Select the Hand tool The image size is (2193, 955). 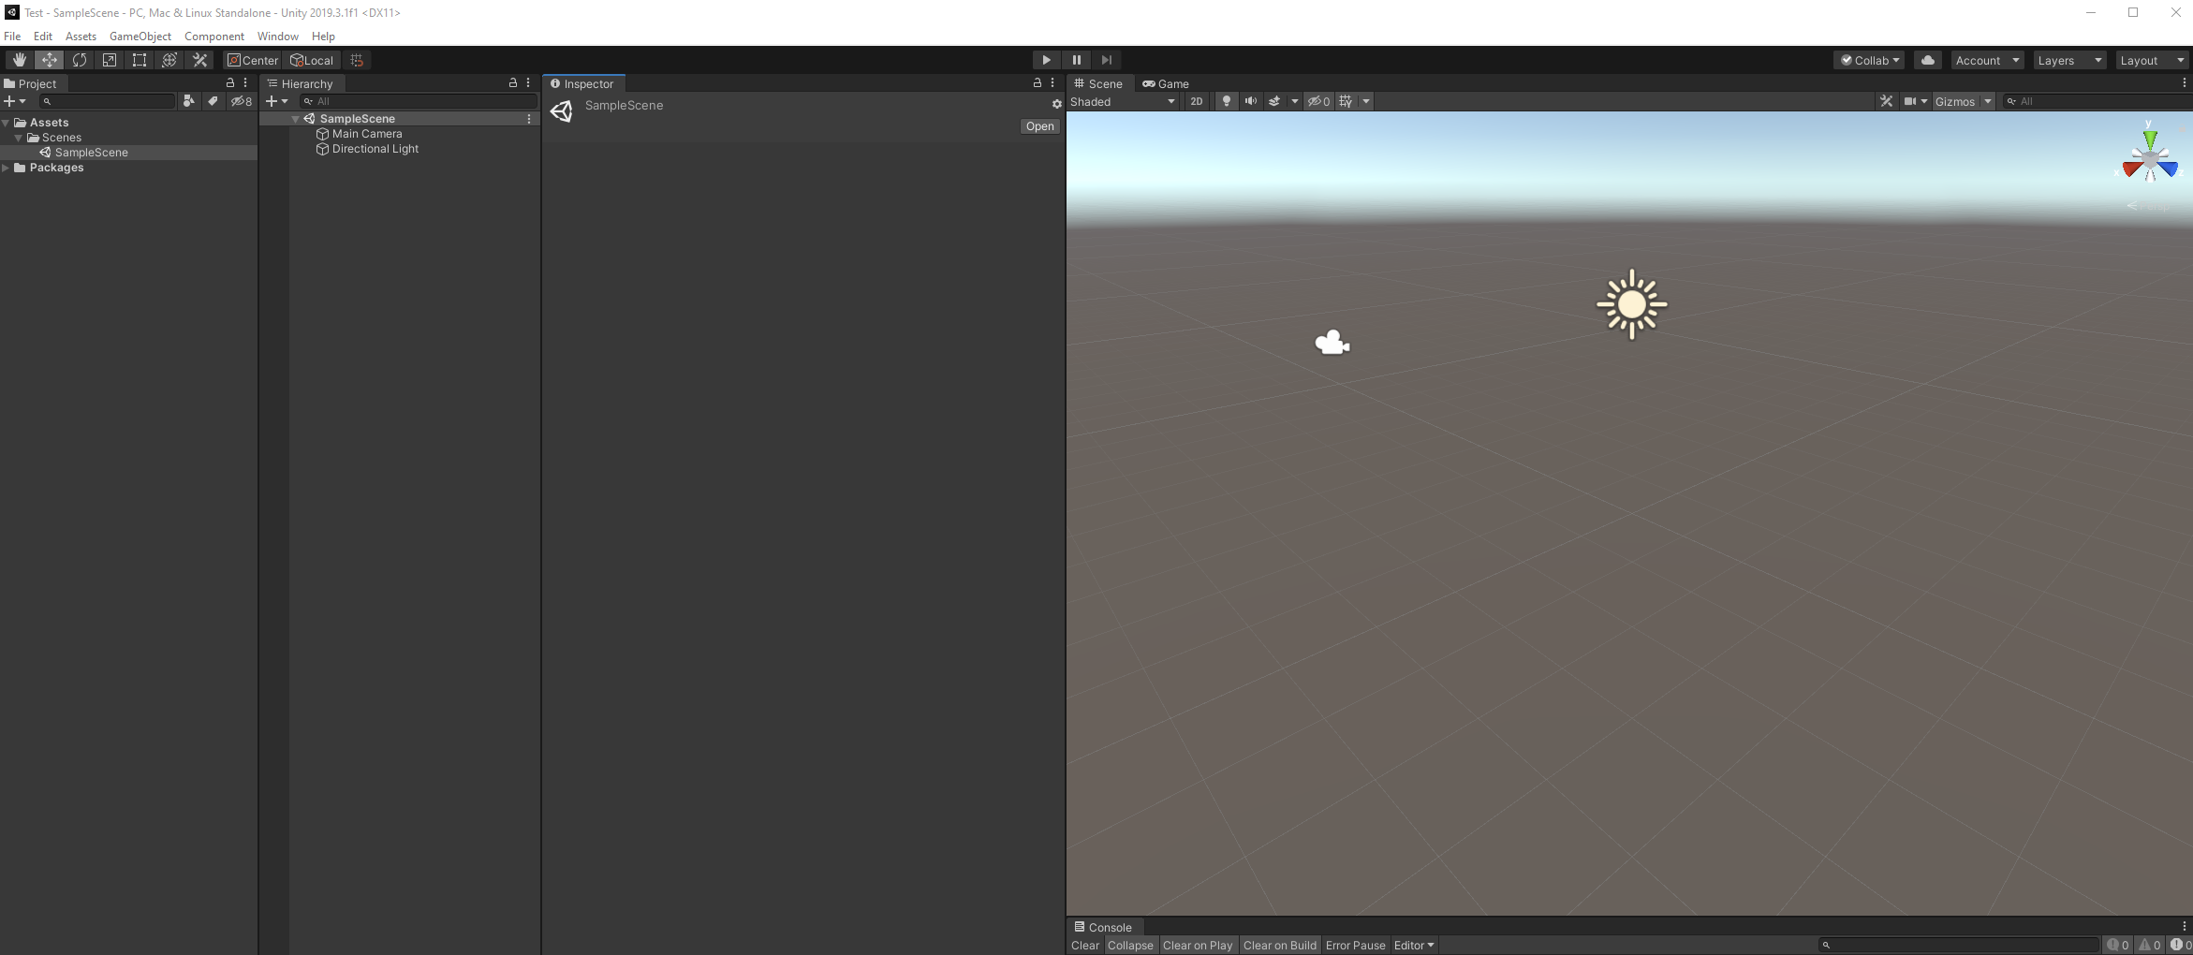(19, 60)
